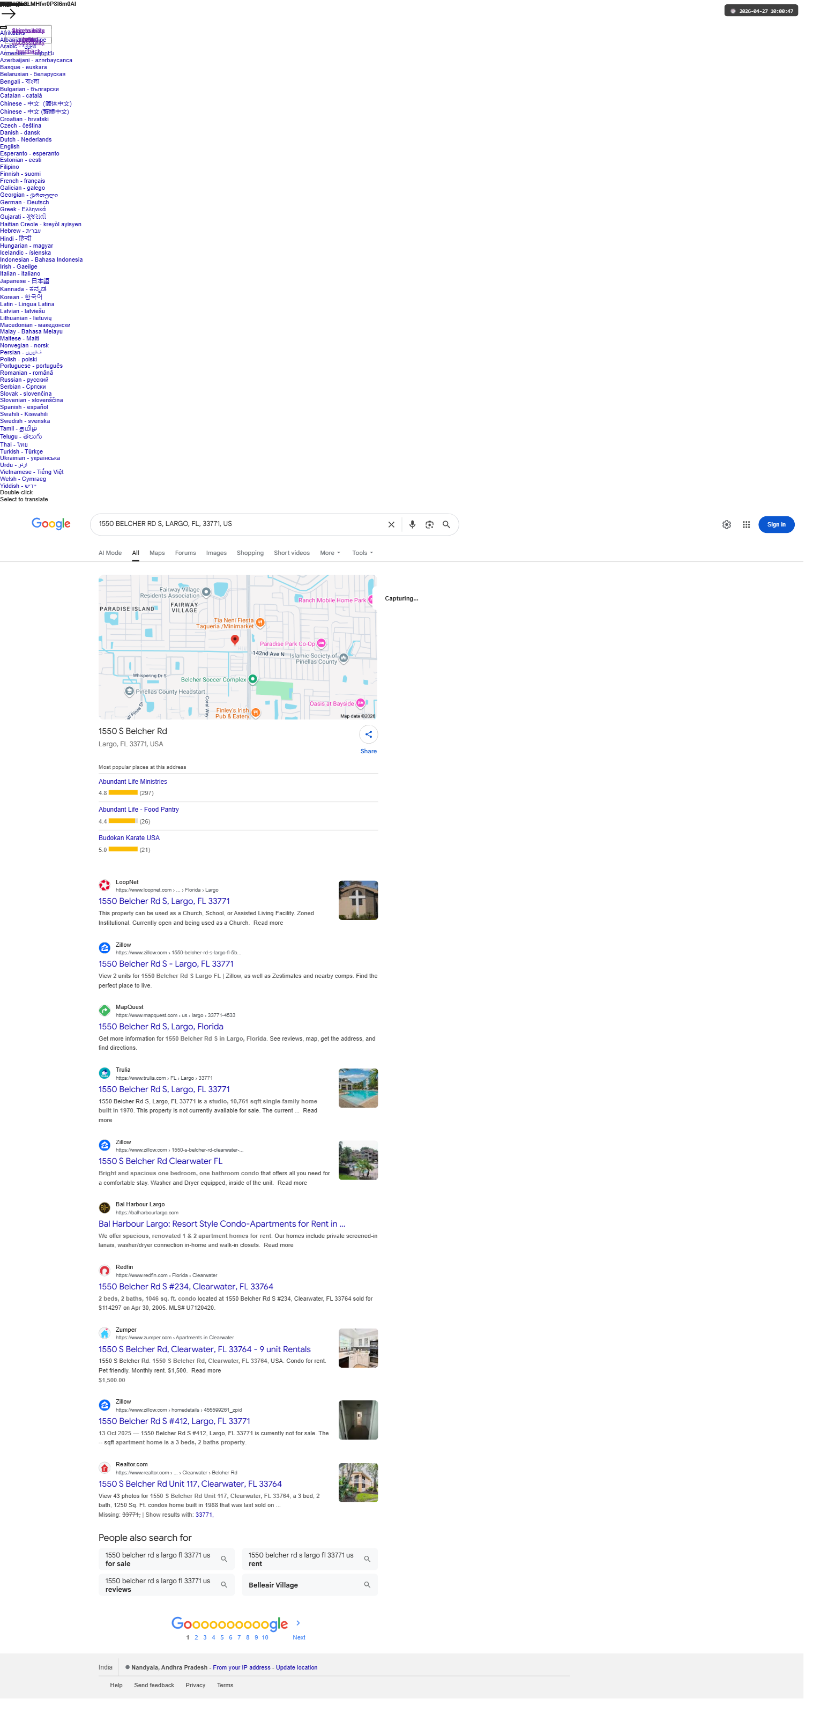The width and height of the screenshot is (813, 1736).
Task: Open Zumper '9 unit Rentals' result
Action: tap(205, 1349)
